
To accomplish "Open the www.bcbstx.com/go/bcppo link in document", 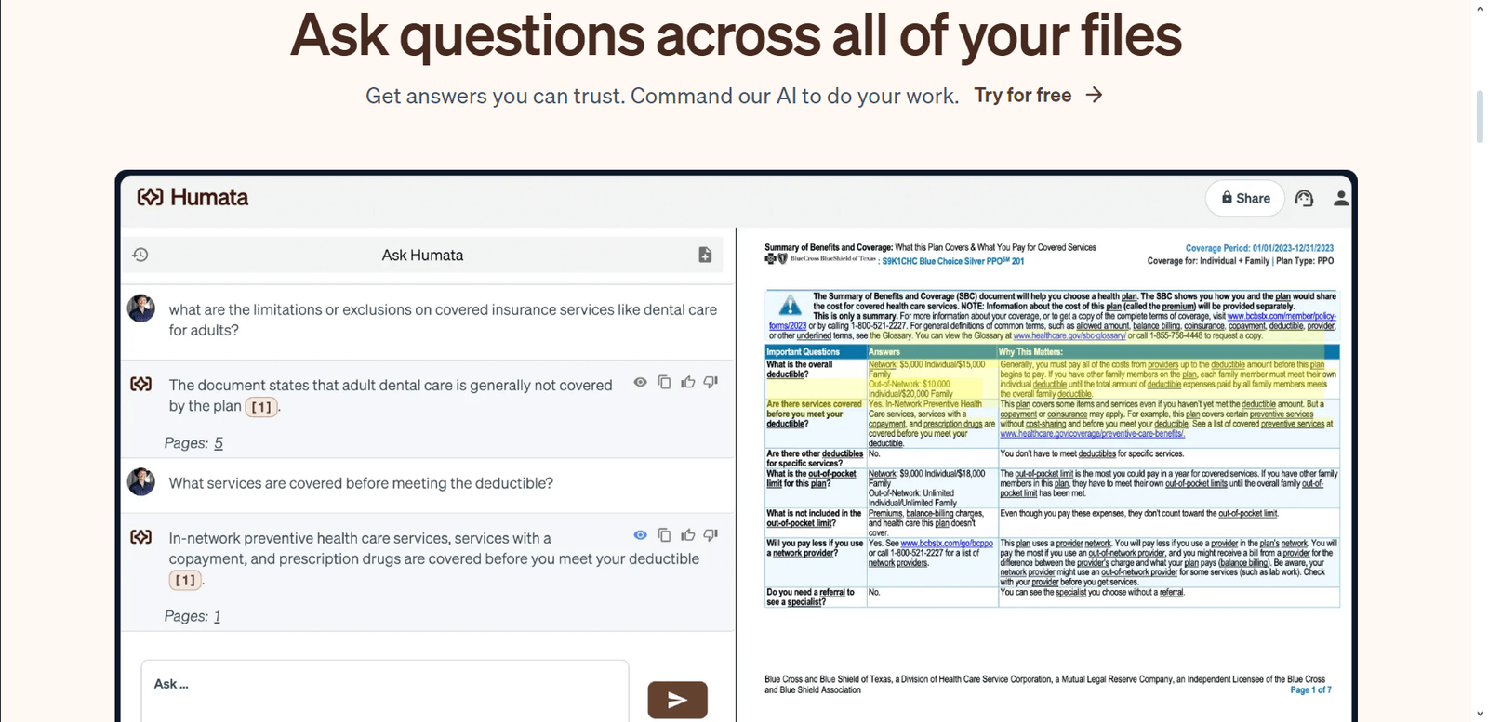I will pyautogui.click(x=947, y=544).
